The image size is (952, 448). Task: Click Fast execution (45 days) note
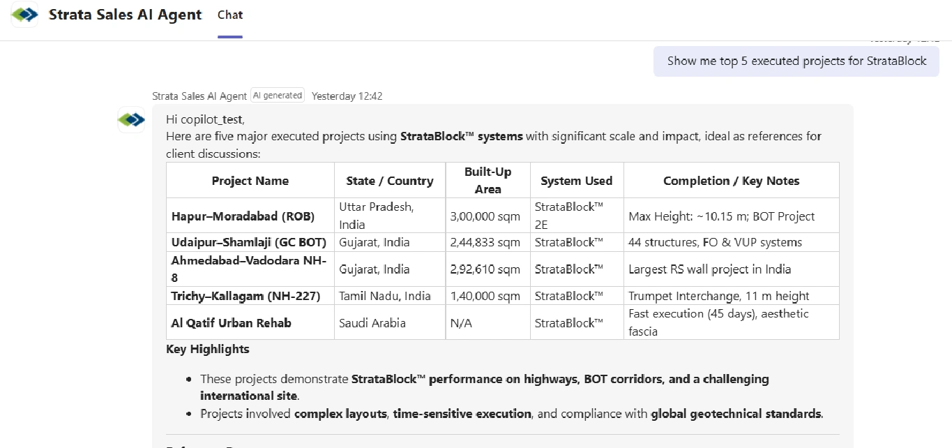point(732,323)
